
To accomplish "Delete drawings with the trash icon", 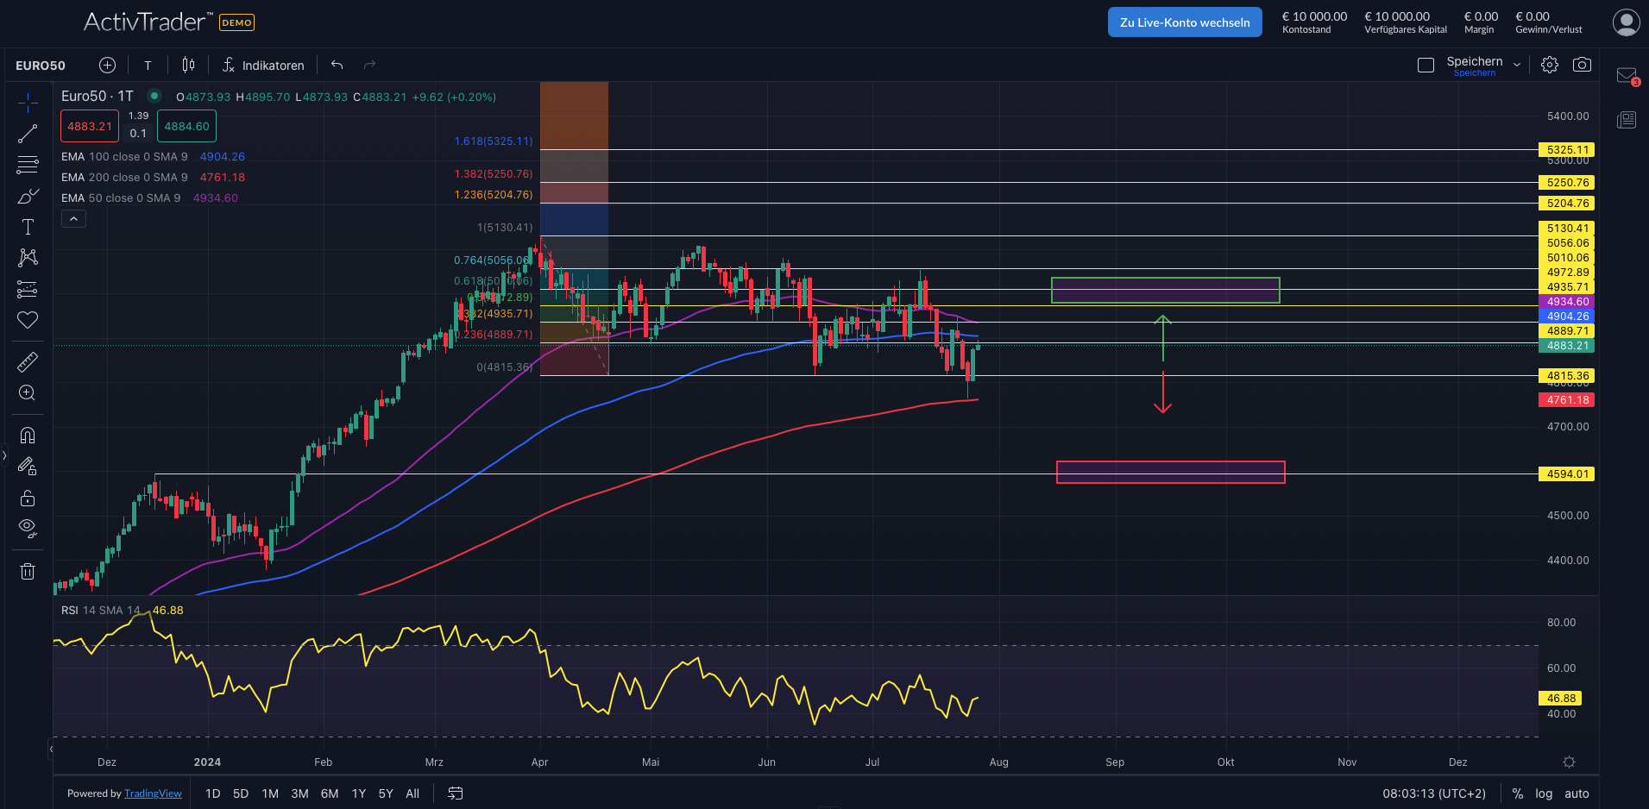I will click(28, 571).
